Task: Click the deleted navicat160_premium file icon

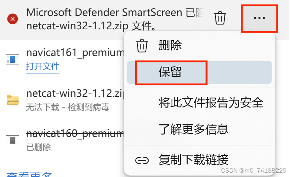Action: coord(13,140)
